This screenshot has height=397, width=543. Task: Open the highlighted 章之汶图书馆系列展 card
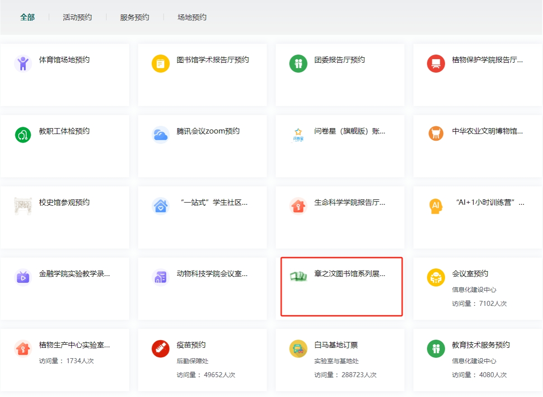click(342, 286)
